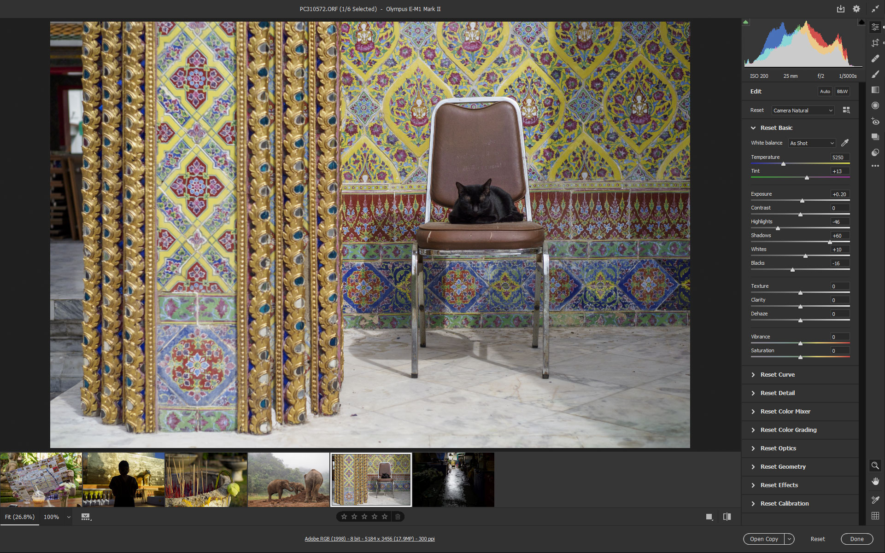
Task: Click the white balance eyedropper
Action: tap(845, 143)
